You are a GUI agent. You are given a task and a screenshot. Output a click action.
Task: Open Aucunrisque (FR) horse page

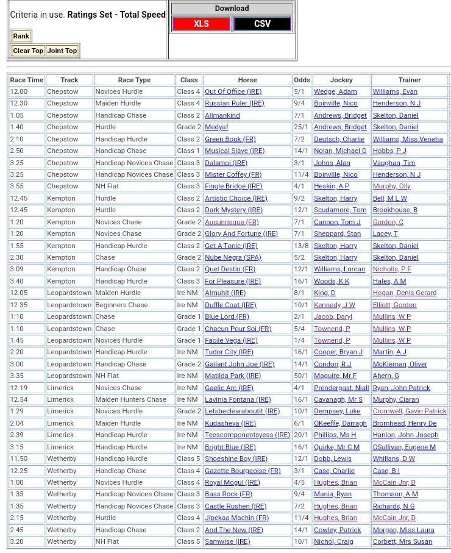tap(232, 222)
